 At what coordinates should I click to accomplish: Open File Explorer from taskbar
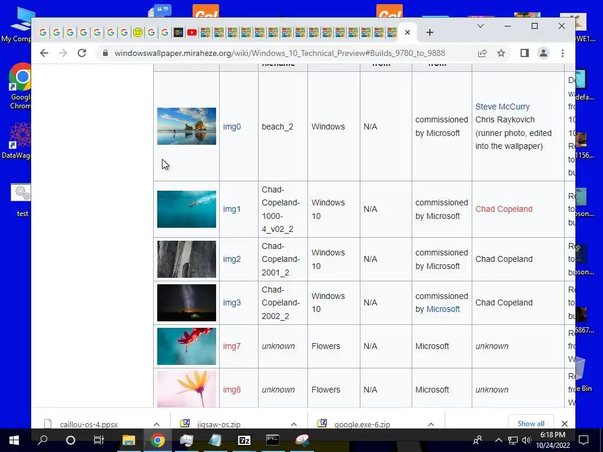click(129, 440)
